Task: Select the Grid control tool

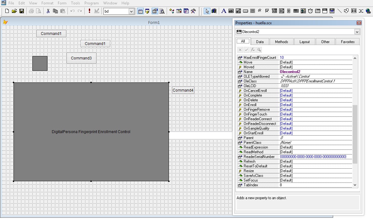Action: [296, 11]
